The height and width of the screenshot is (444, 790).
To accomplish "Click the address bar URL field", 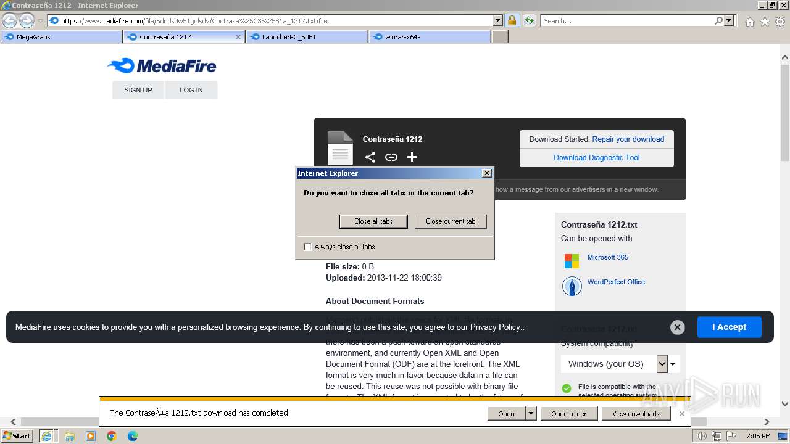I will click(276, 20).
